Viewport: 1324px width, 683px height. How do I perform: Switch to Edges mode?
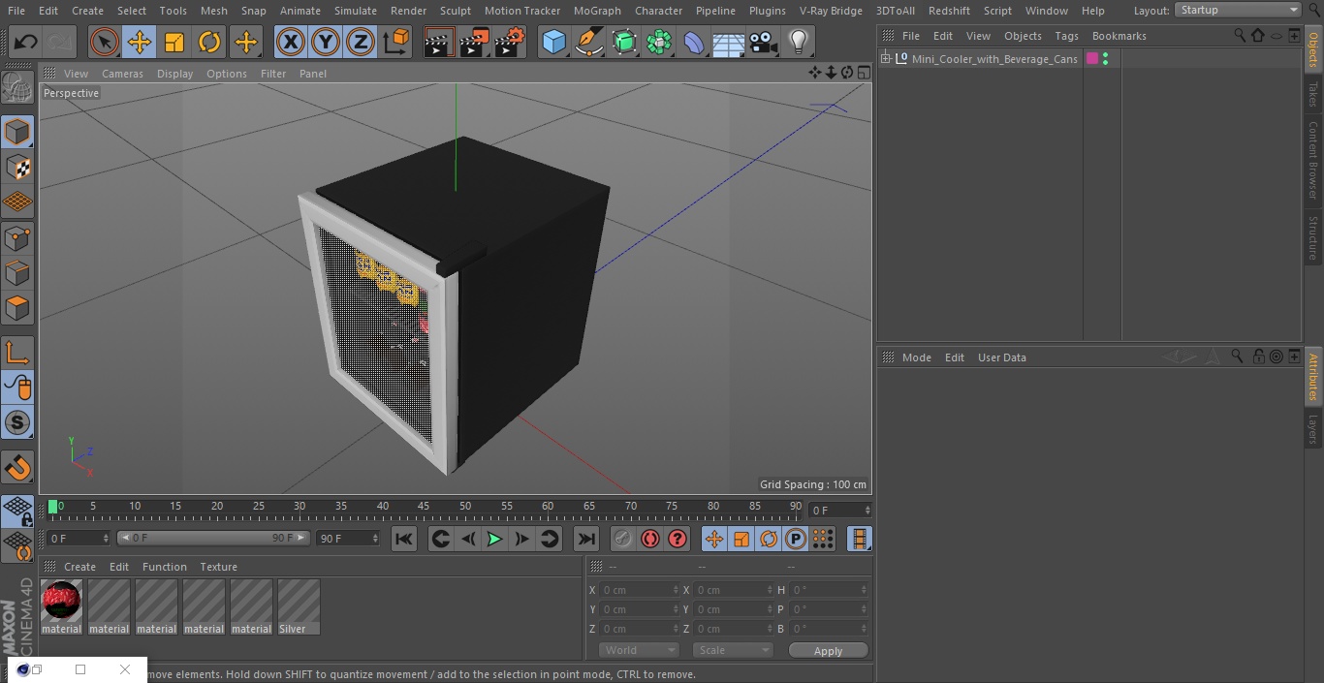pos(17,272)
